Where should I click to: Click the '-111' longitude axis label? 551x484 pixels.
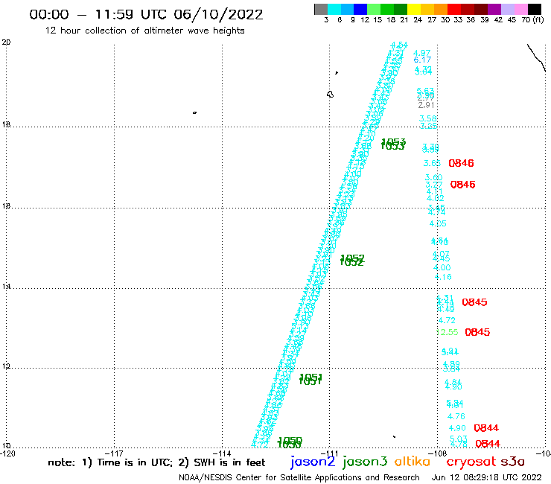330,453
